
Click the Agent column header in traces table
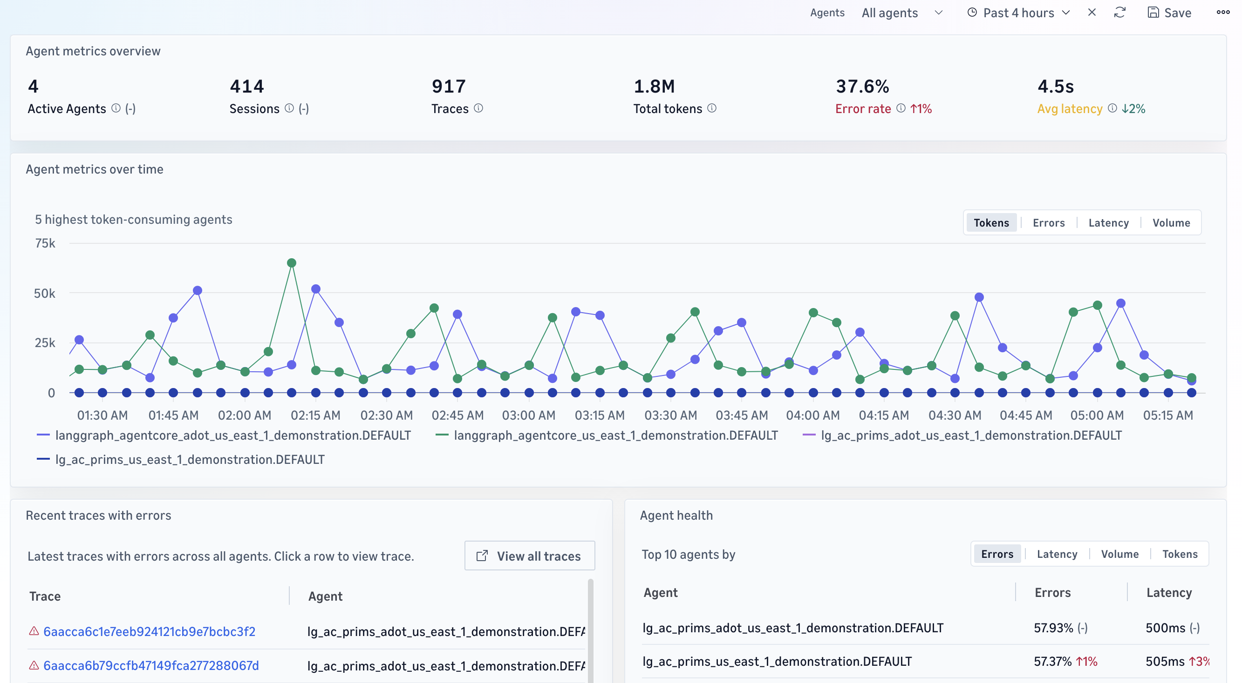[x=326, y=596]
